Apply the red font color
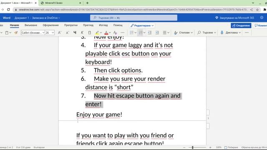 (x=106, y=32)
